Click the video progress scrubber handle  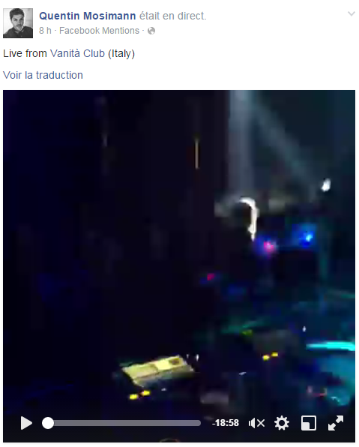[x=48, y=423]
